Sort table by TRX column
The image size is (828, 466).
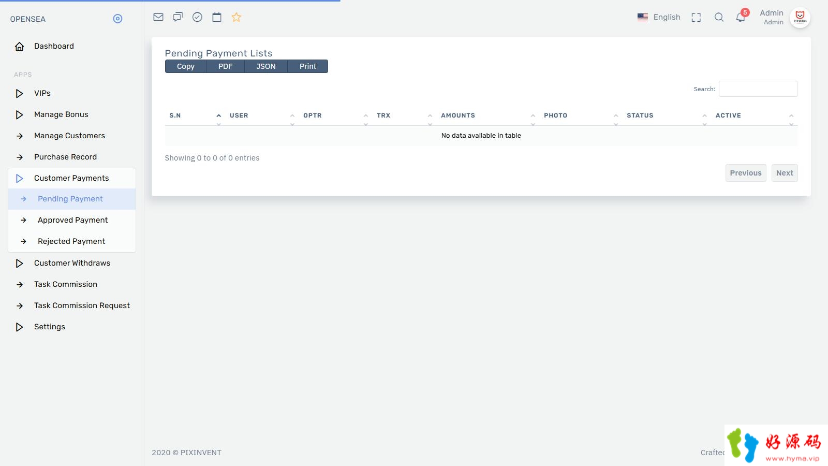click(x=405, y=115)
